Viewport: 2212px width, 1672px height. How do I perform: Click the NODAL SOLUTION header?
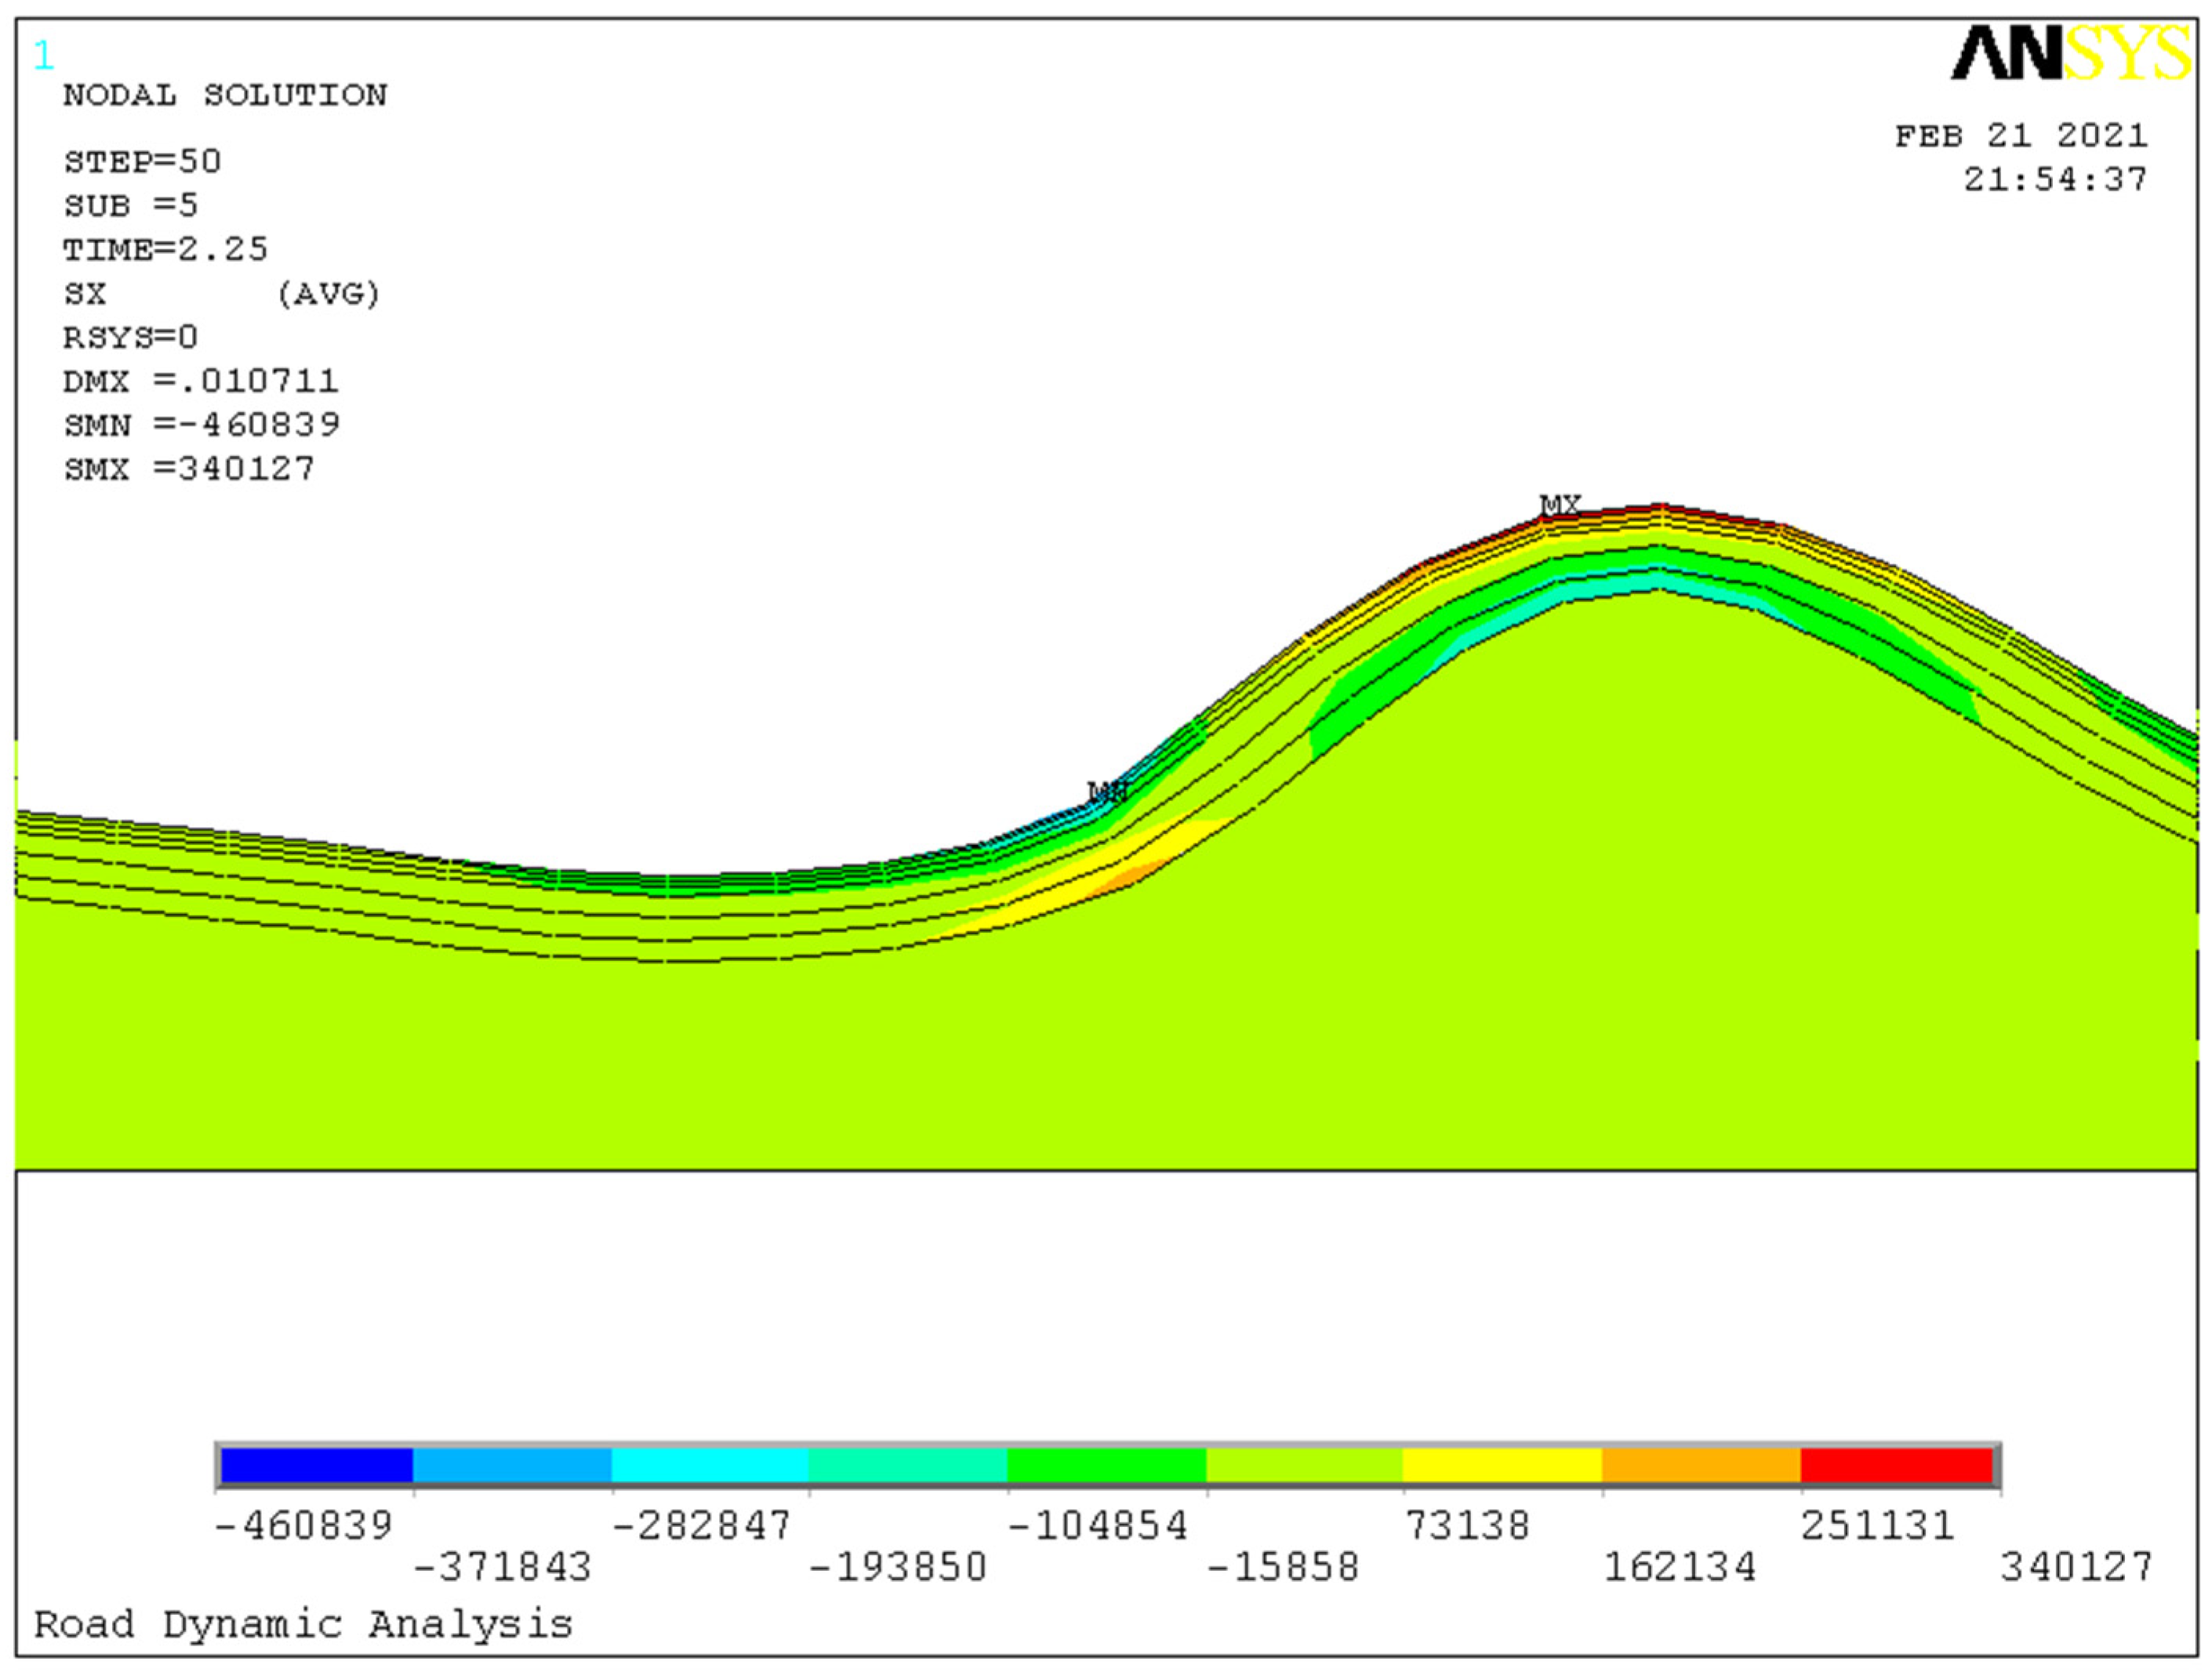click(225, 96)
